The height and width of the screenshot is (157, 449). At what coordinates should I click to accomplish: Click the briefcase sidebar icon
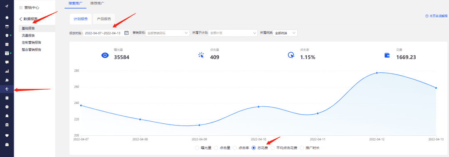click(7, 144)
